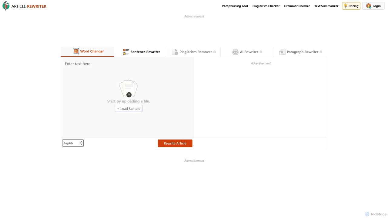Go to Grammar Checker link
This screenshot has height=218, width=388.
(x=297, y=6)
